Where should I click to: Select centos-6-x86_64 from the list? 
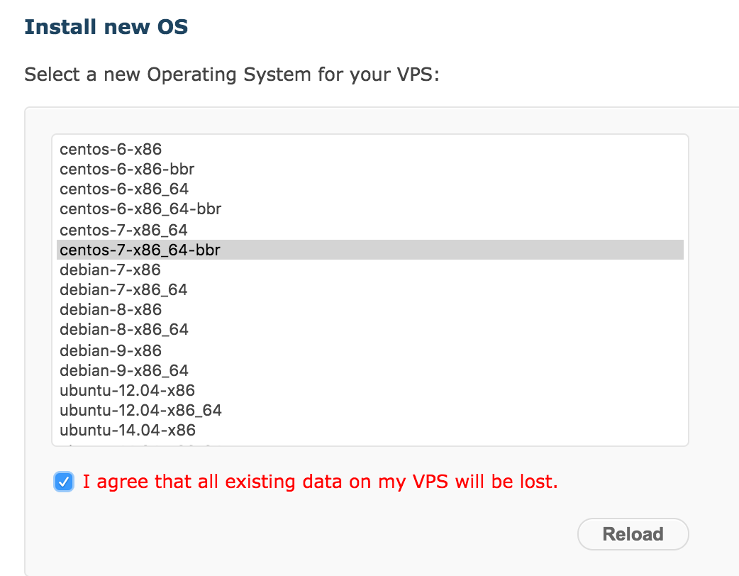click(124, 189)
